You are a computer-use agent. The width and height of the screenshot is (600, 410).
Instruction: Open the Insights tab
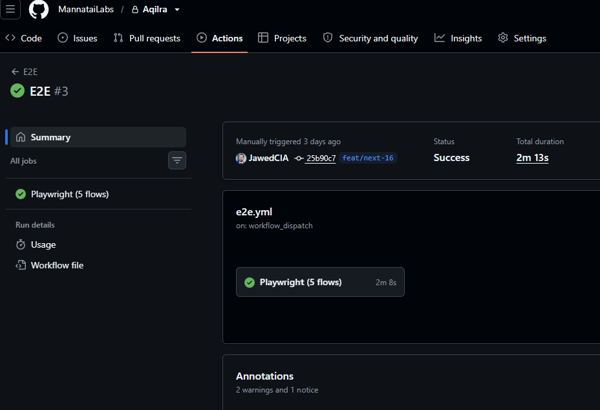pos(458,38)
